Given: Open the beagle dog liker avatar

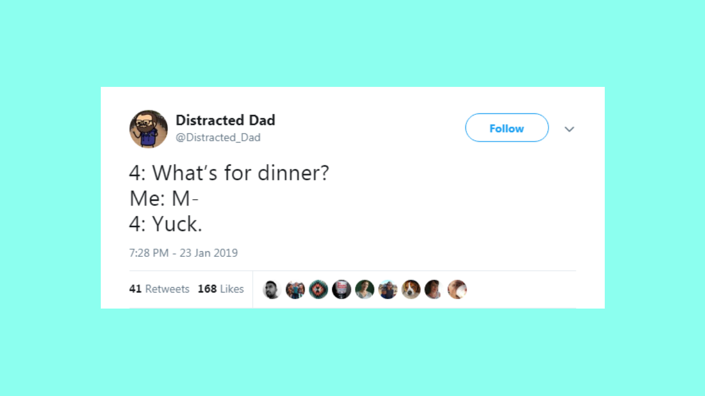Looking at the screenshot, I should pyautogui.click(x=411, y=289).
